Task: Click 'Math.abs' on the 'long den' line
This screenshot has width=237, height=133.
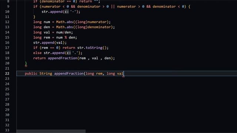Action: 64,27
